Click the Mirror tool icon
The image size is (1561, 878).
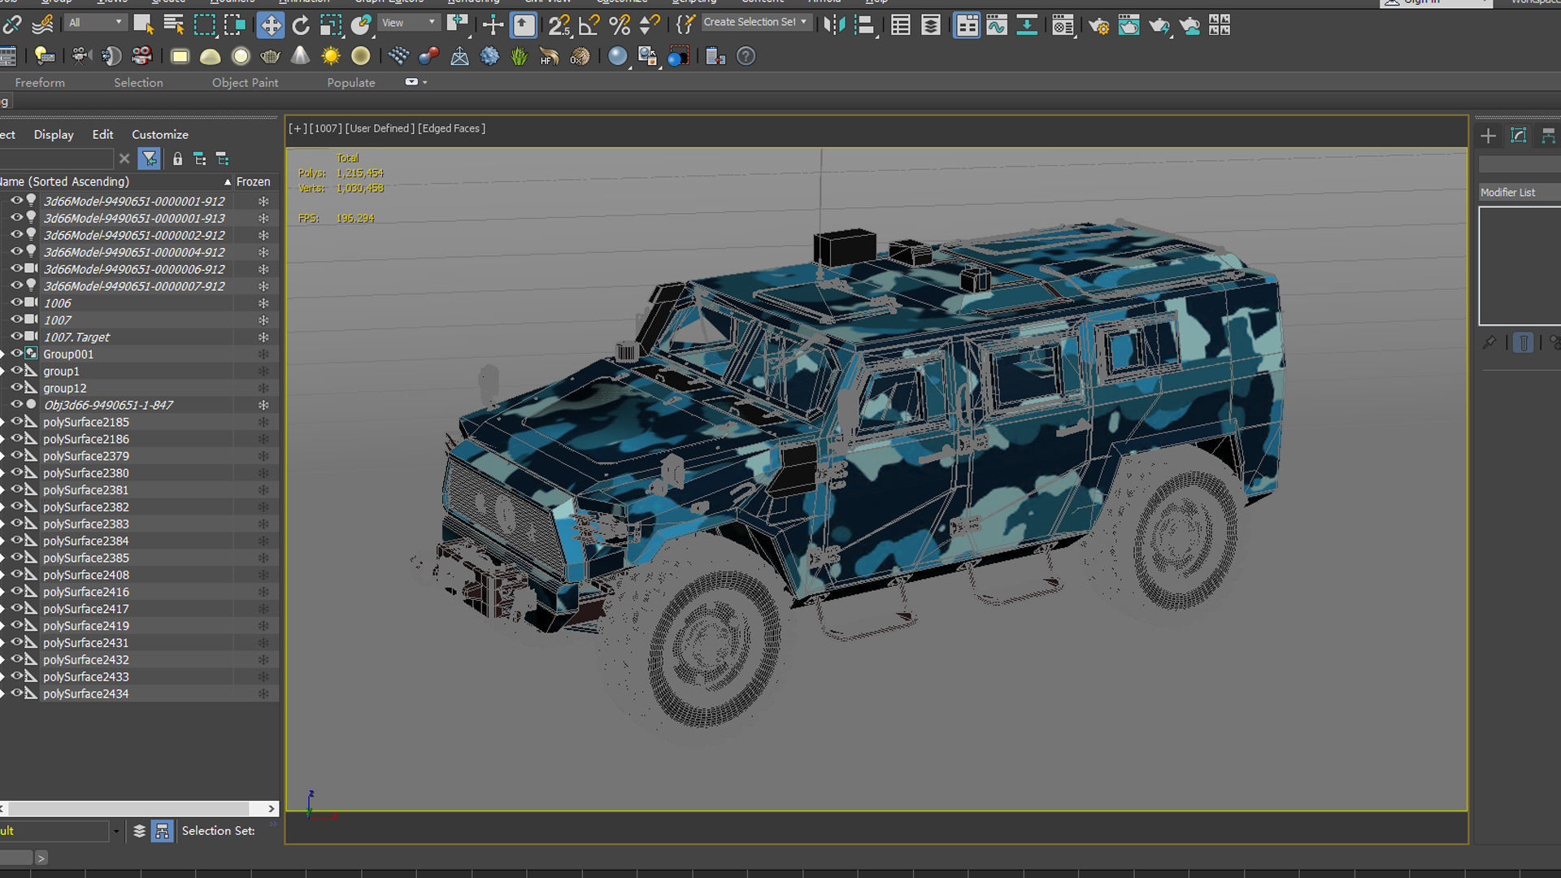coord(834,25)
